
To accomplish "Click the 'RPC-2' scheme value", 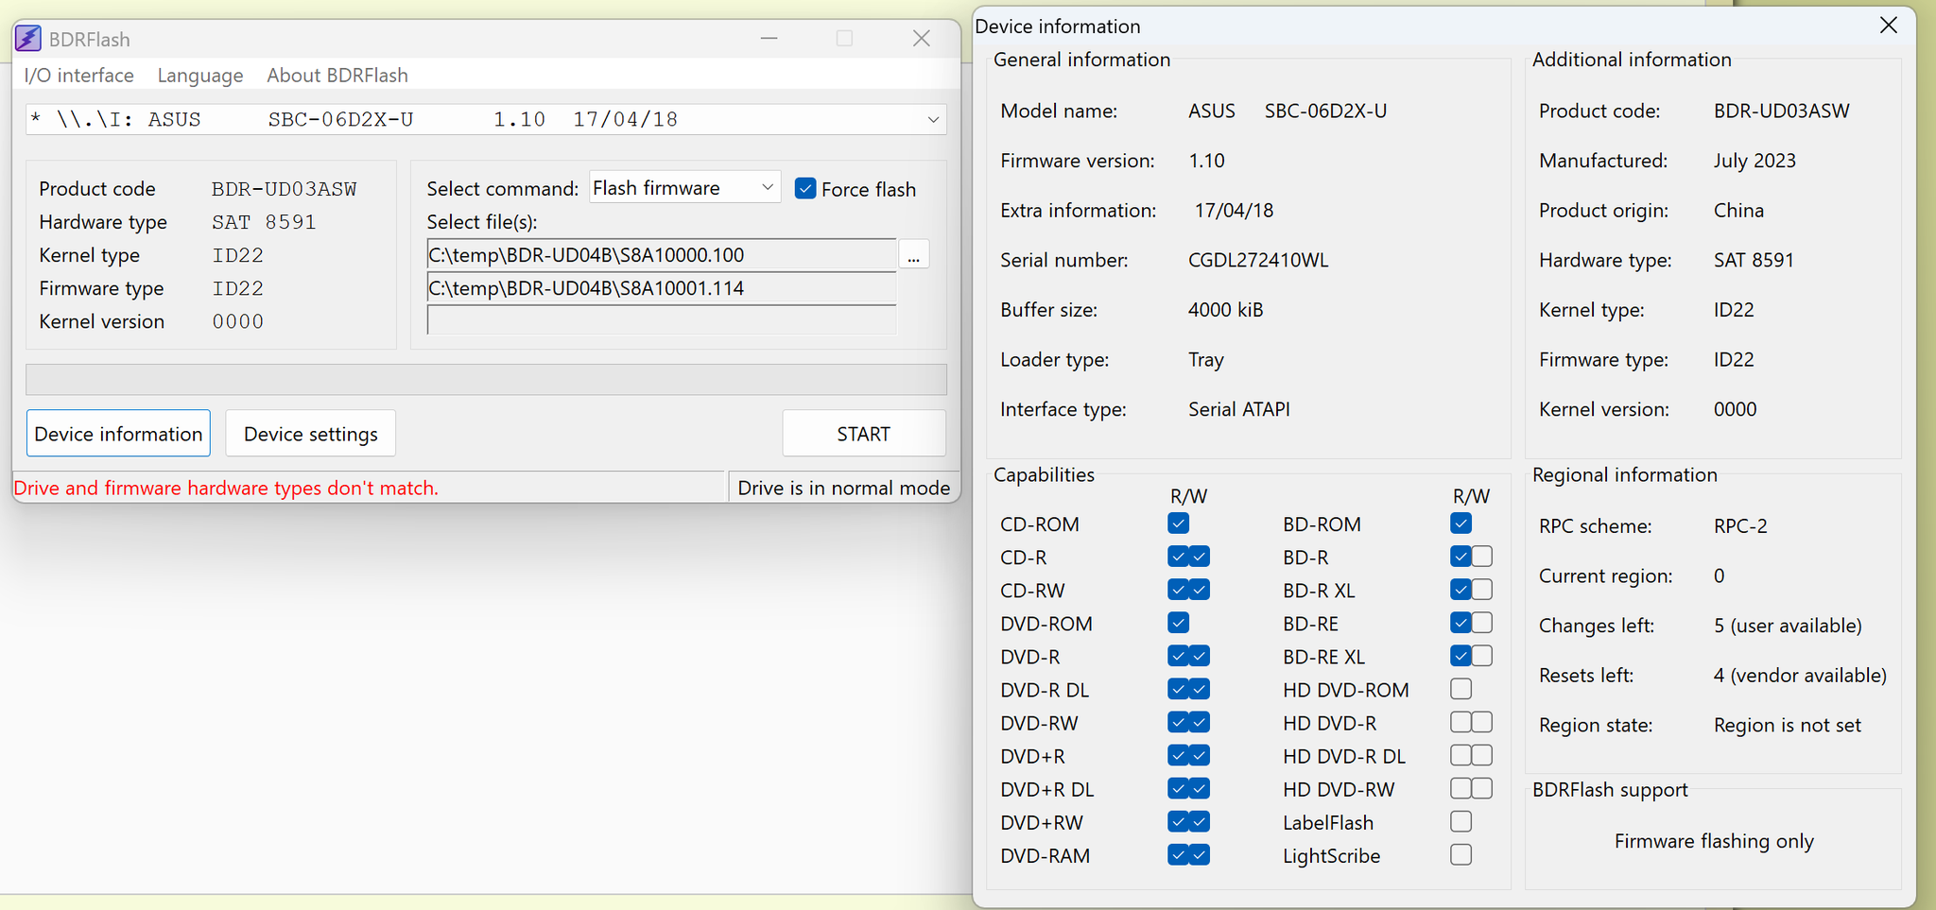I will (x=1740, y=526).
